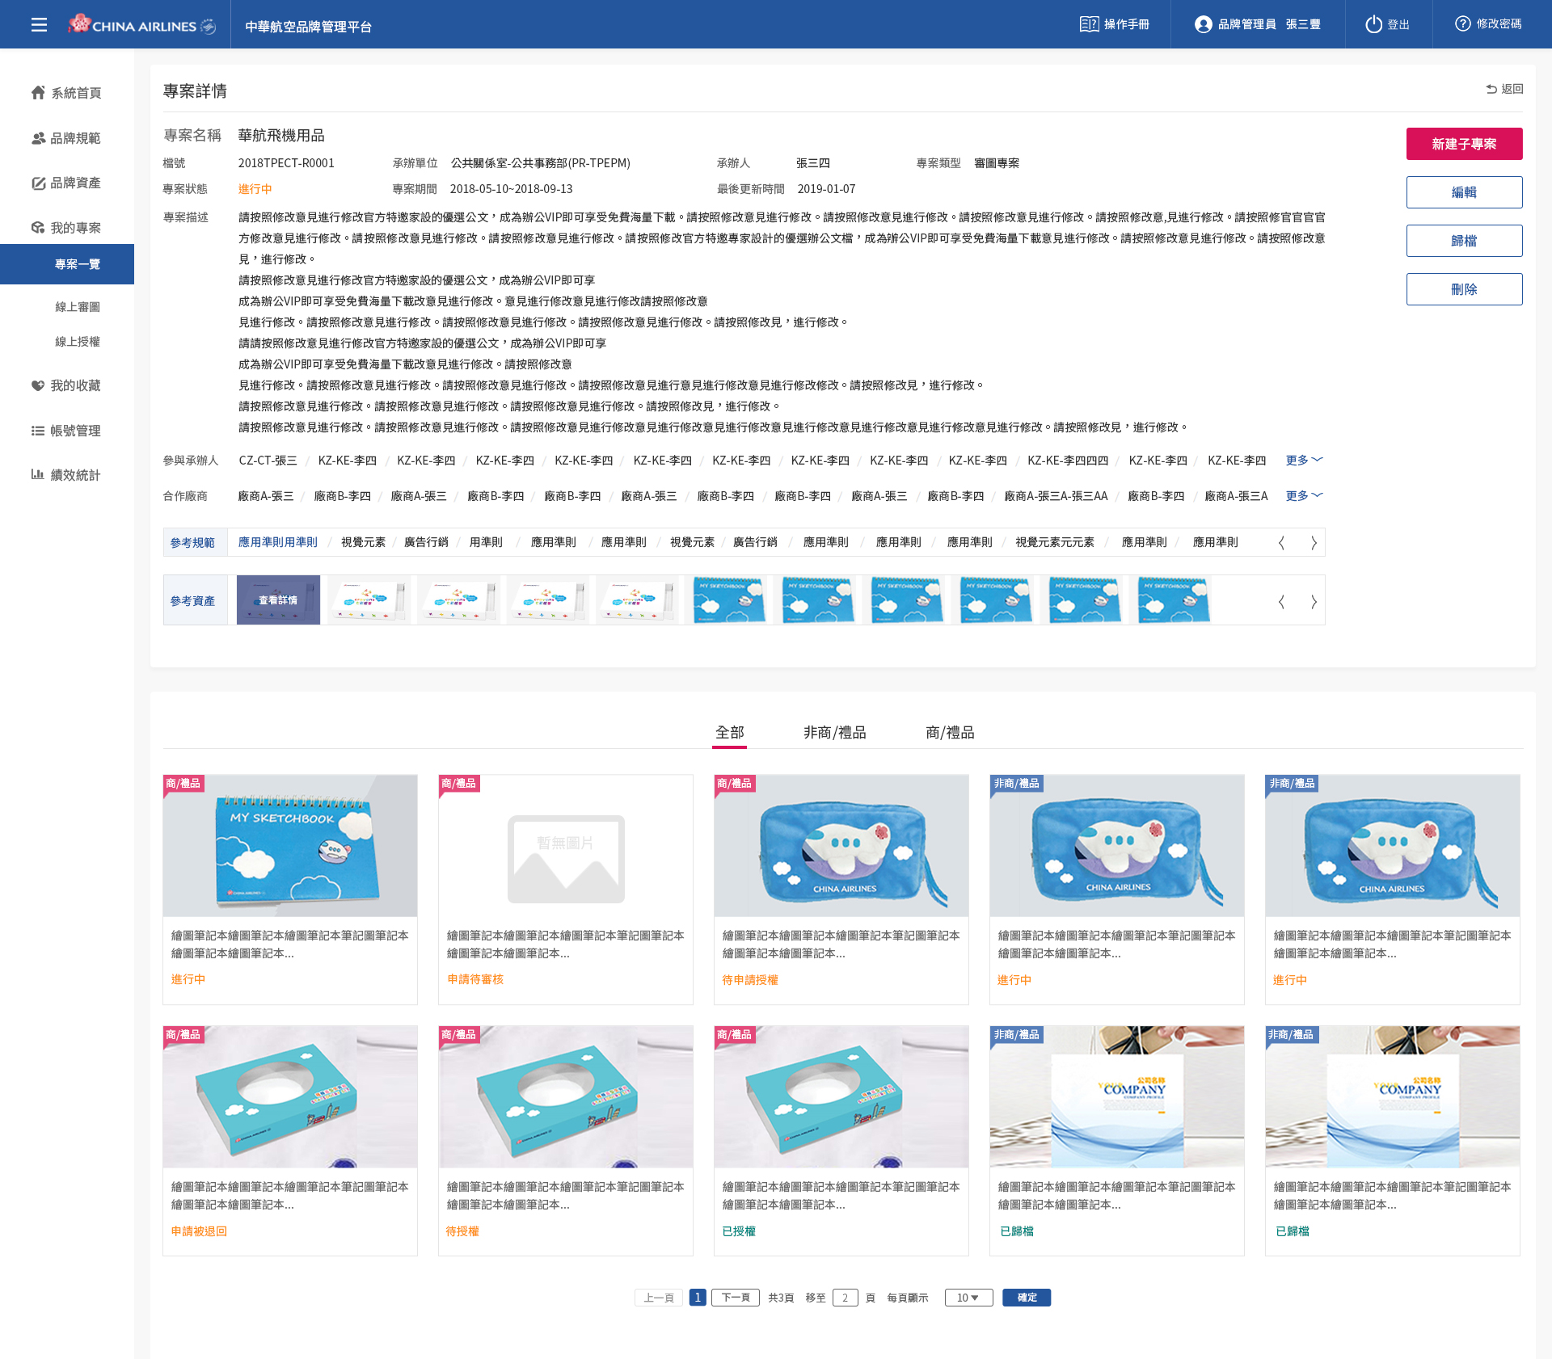Click the 刪除 button

[1464, 289]
